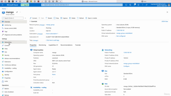The width and height of the screenshot is (171, 96).
Task: Open the Tutorials tab
Action: tap(78, 45)
